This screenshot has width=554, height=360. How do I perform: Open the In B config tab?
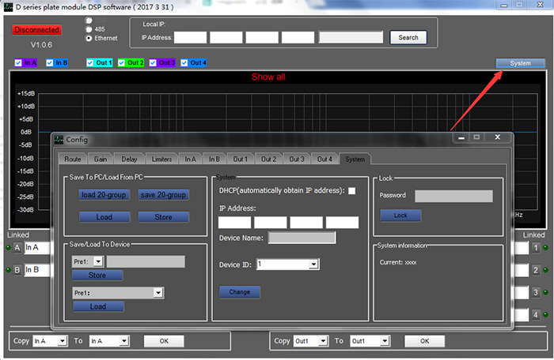214,159
